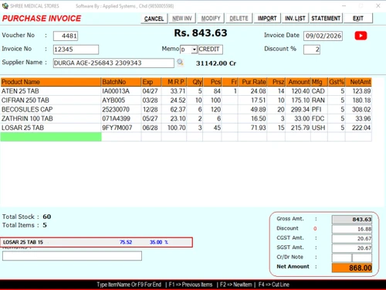The width and height of the screenshot is (386, 290).
Task: Click the SGST Amt. field
Action: [x=352, y=248]
